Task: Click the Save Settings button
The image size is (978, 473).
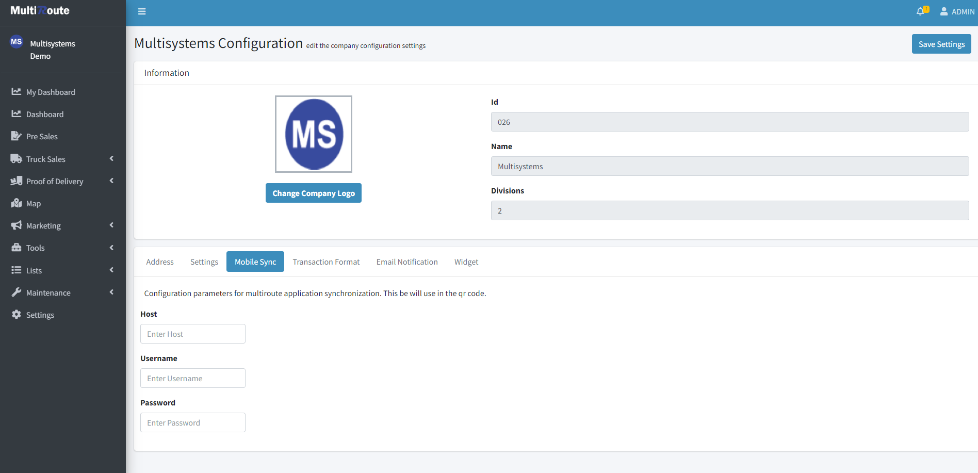Action: [941, 44]
